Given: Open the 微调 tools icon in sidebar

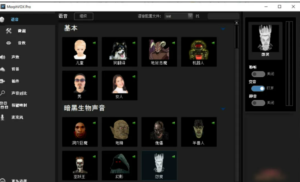Looking at the screenshot, I should 9,31.
